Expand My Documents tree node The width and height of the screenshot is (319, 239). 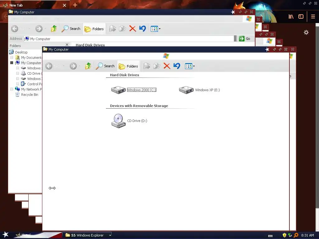coord(12,58)
